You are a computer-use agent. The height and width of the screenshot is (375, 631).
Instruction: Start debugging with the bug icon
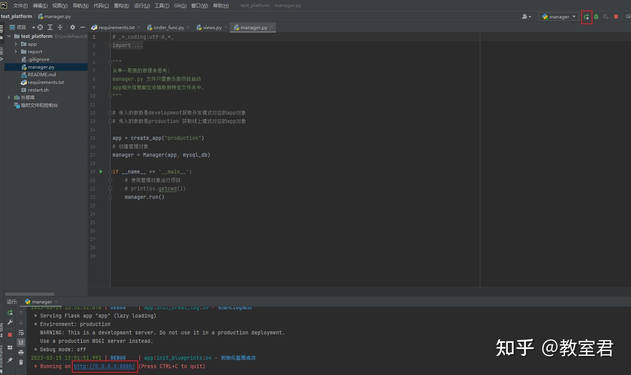[596, 16]
